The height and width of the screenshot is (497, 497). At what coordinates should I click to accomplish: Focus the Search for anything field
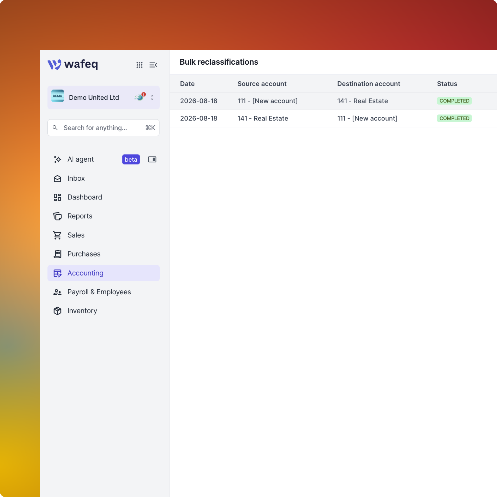pyautogui.click(x=104, y=128)
